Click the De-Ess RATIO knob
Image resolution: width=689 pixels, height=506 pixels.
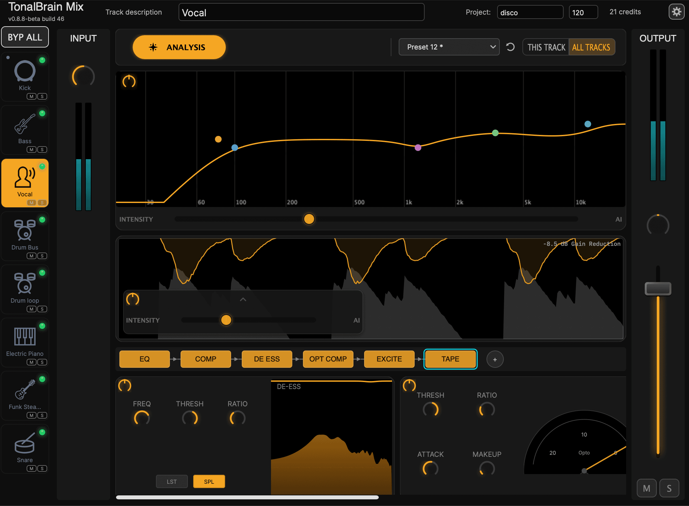click(238, 418)
